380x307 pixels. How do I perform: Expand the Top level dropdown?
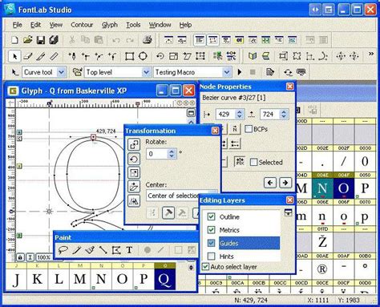pyautogui.click(x=146, y=72)
